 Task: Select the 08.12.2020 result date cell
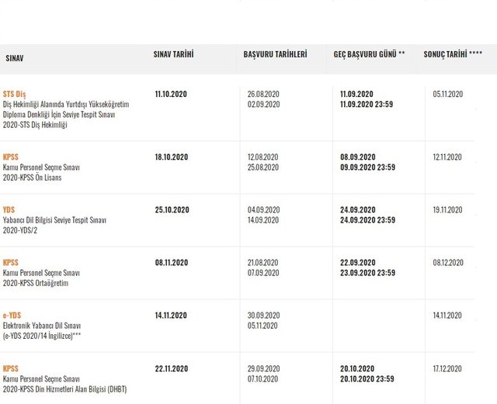(x=448, y=263)
